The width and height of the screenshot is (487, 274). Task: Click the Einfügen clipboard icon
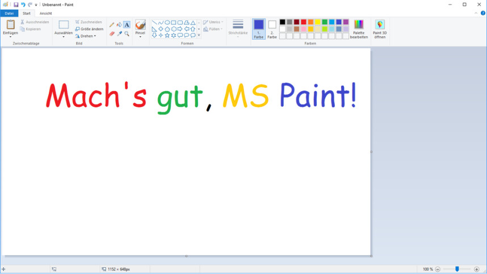coord(11,24)
